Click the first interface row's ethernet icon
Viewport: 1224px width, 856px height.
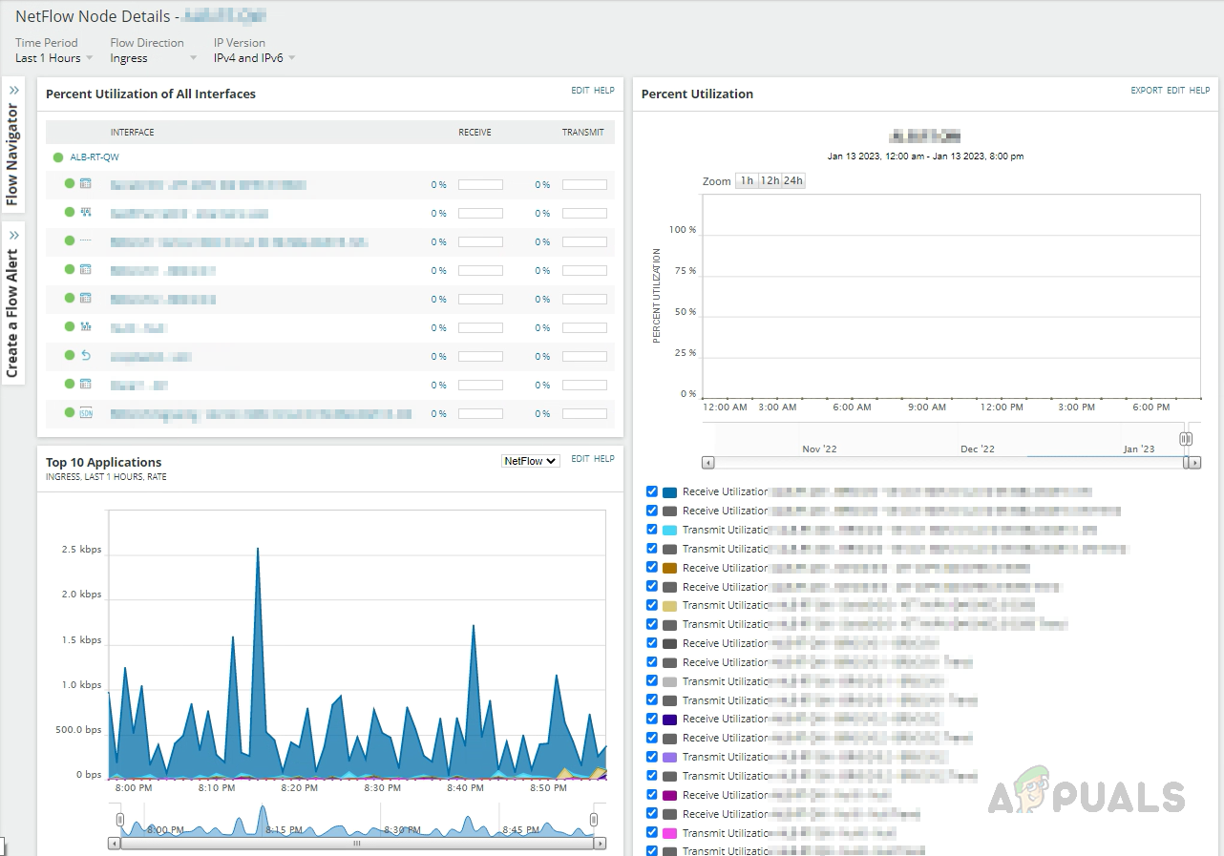85,184
